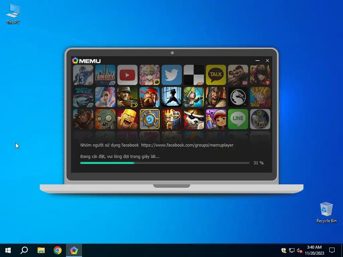Viewport: 343px width, 257px height.
Task: Click the panda game icon
Action: (194, 119)
